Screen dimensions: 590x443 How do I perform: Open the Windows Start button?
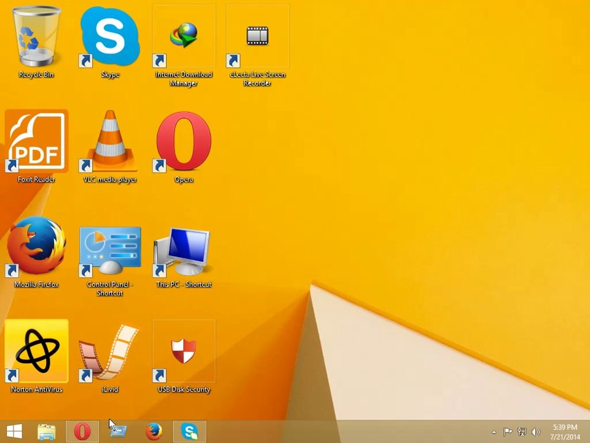click(14, 431)
